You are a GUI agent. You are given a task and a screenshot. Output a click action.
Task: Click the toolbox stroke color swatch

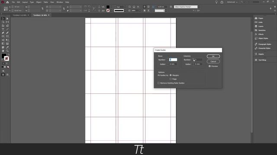(x=6, y=59)
